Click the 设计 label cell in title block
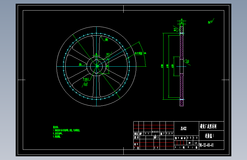247x160 pixels. pyautogui.click(x=136, y=137)
